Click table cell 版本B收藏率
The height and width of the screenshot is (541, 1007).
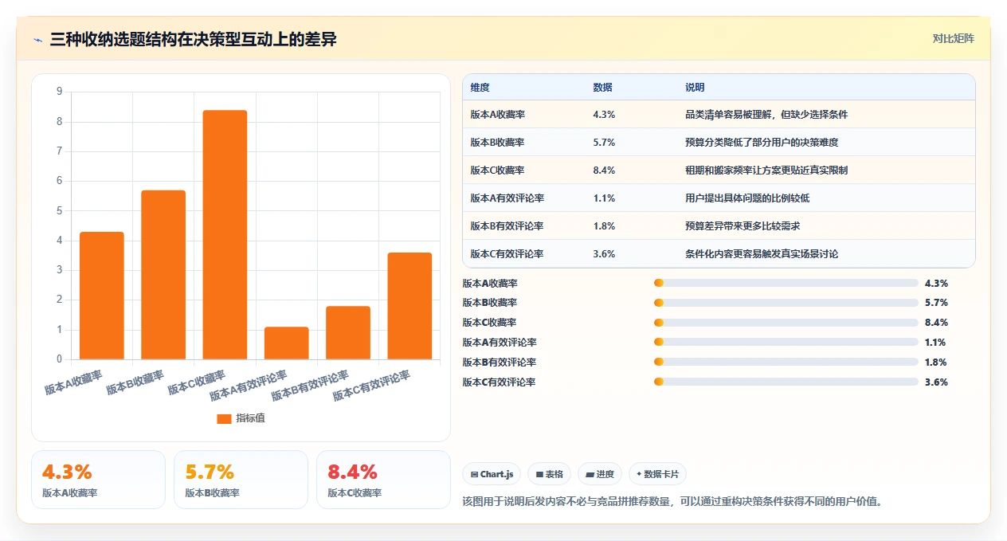pos(498,143)
